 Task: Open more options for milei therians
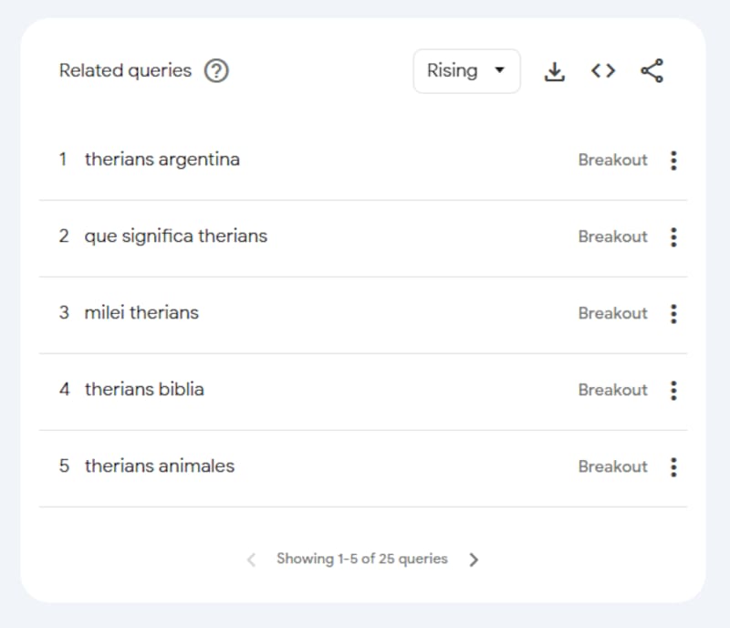(673, 314)
